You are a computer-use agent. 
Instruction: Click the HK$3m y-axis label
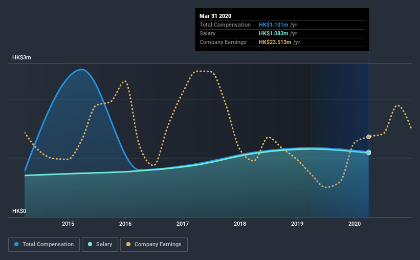[x=21, y=58]
